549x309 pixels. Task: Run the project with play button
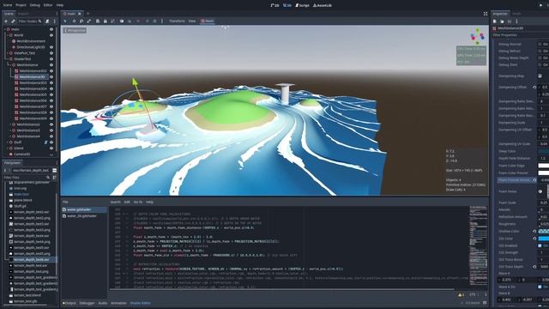540,5
